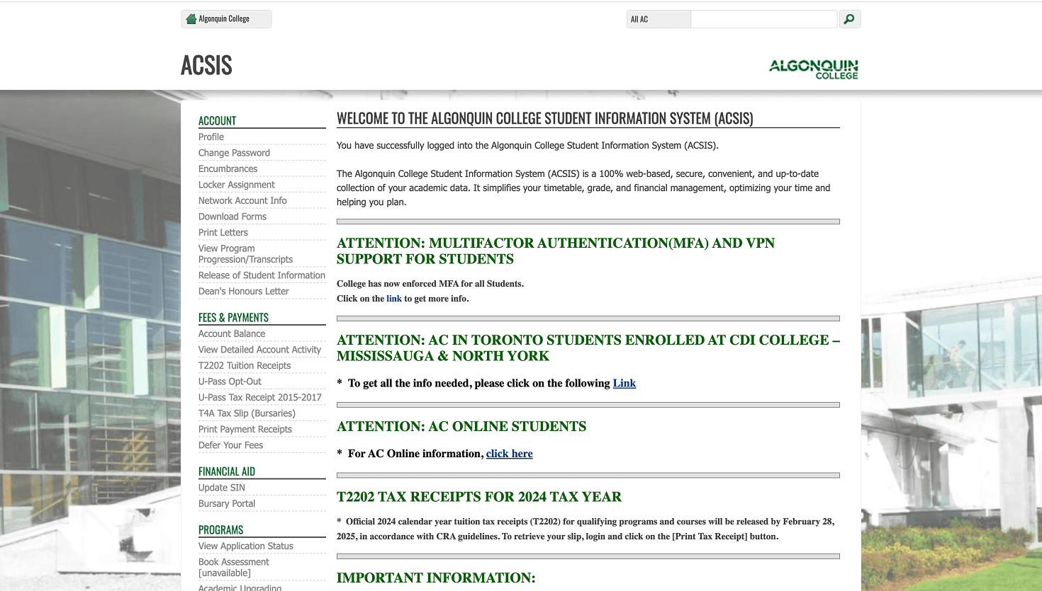Check Account Balance
Viewport: 1042px width, 591px height.
232,333
